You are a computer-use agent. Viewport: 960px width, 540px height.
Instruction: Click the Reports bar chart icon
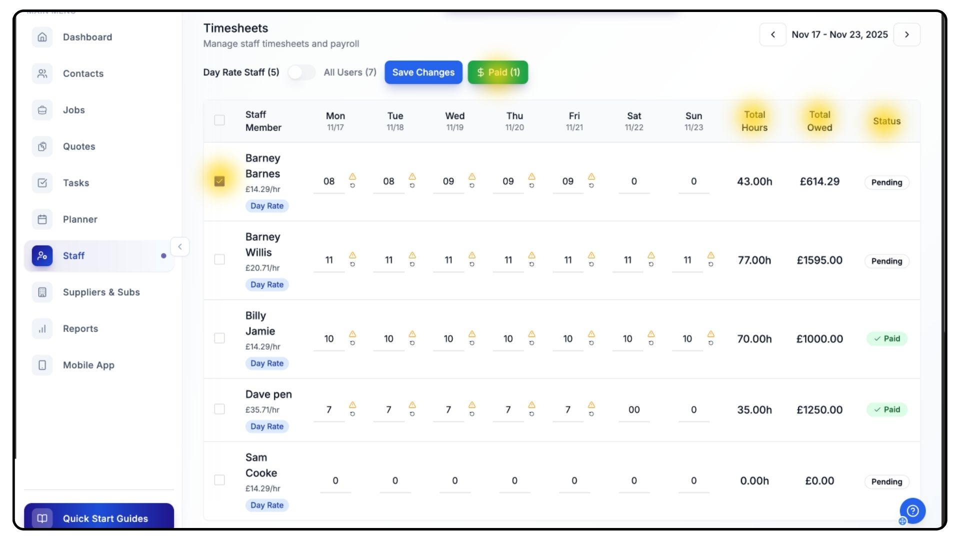[42, 328]
